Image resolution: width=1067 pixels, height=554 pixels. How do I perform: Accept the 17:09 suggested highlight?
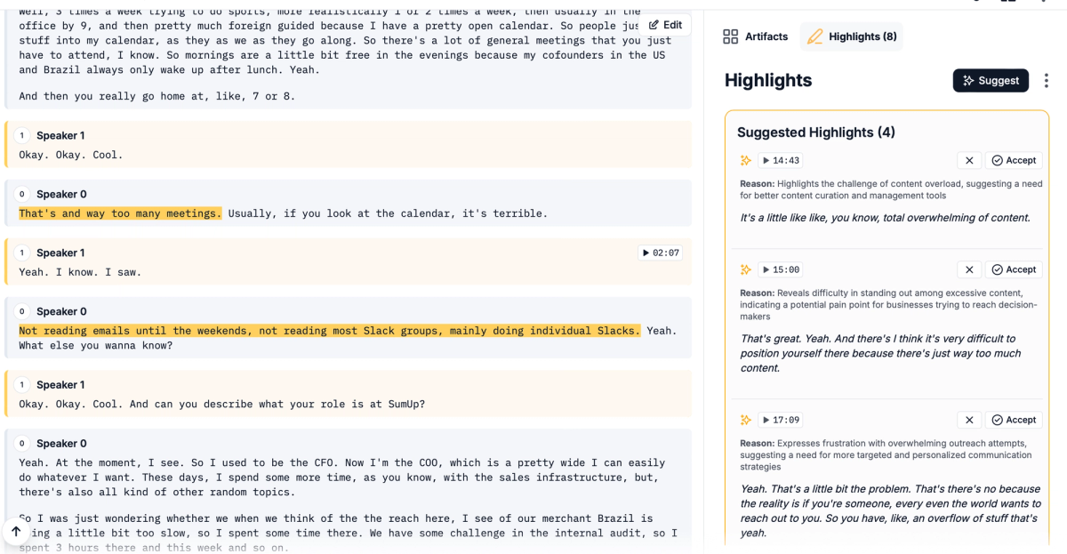point(1015,420)
